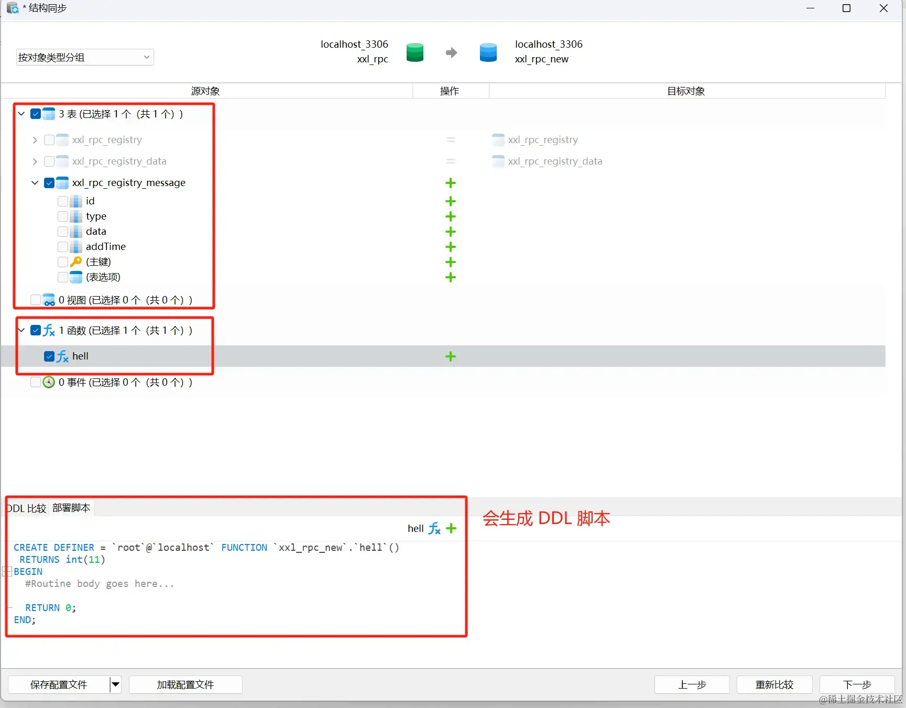Collapse the BEGIN code block fold marker
Screen dimensions: 906x708
tap(7, 572)
